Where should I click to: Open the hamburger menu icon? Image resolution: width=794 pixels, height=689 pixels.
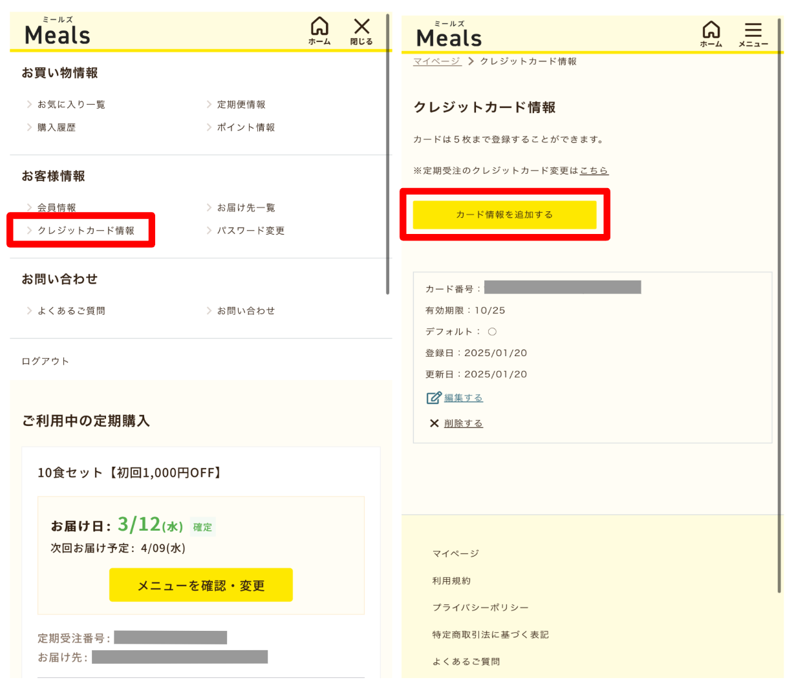pos(753,33)
